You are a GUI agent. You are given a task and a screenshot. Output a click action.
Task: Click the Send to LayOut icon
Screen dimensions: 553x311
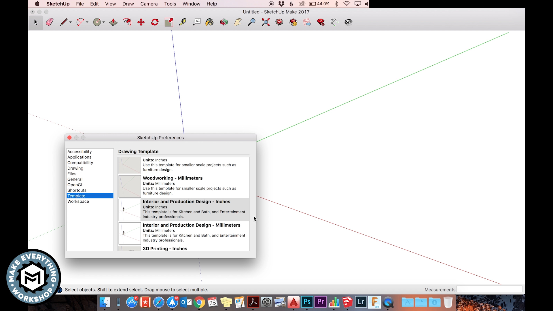click(x=307, y=22)
